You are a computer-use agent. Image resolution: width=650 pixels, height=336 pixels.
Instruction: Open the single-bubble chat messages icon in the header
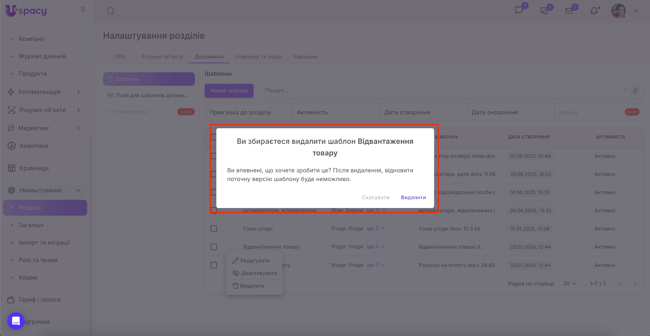[x=519, y=10]
